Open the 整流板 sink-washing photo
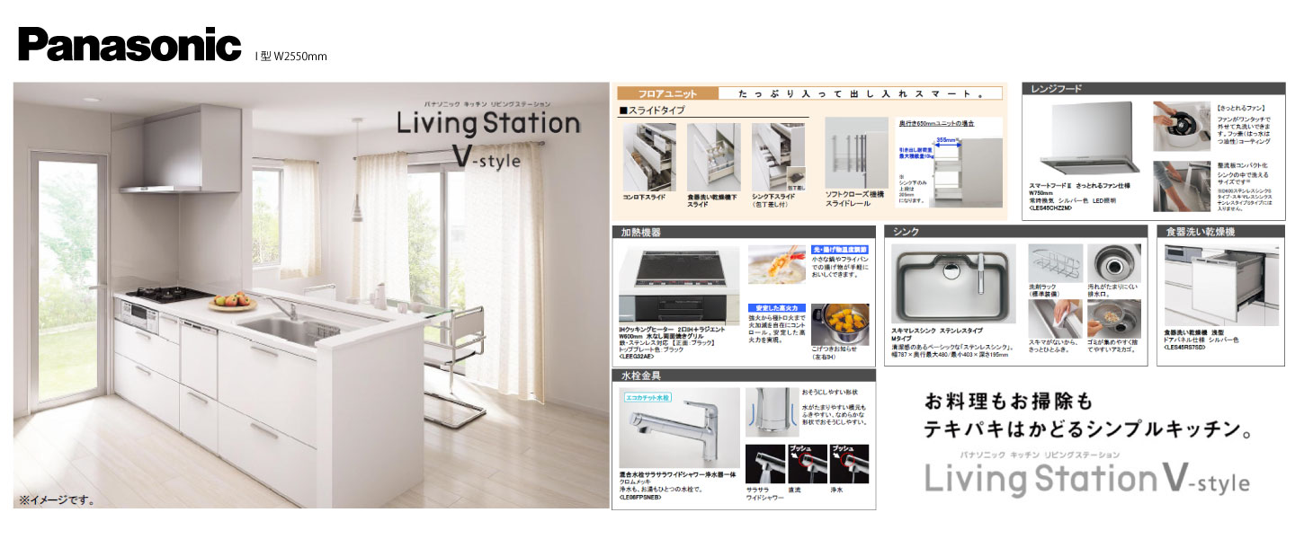1304x539 pixels. (1182, 186)
